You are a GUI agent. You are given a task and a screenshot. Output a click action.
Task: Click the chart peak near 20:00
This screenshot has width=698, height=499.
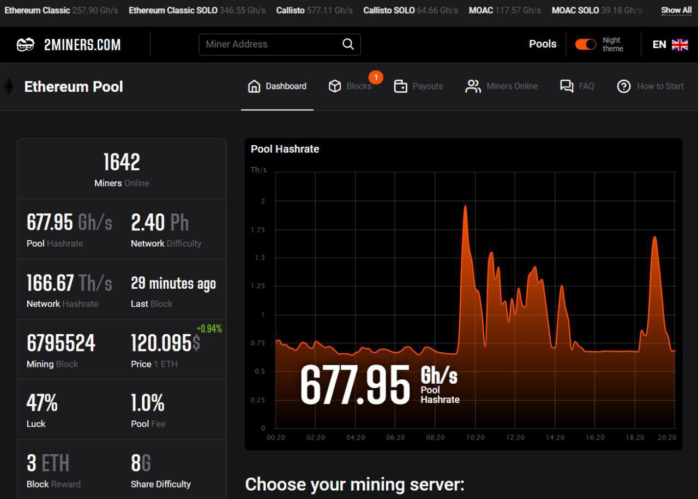tap(654, 238)
